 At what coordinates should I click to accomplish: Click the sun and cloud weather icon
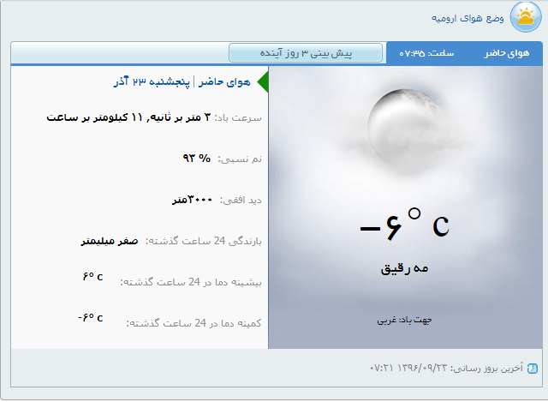(526, 17)
